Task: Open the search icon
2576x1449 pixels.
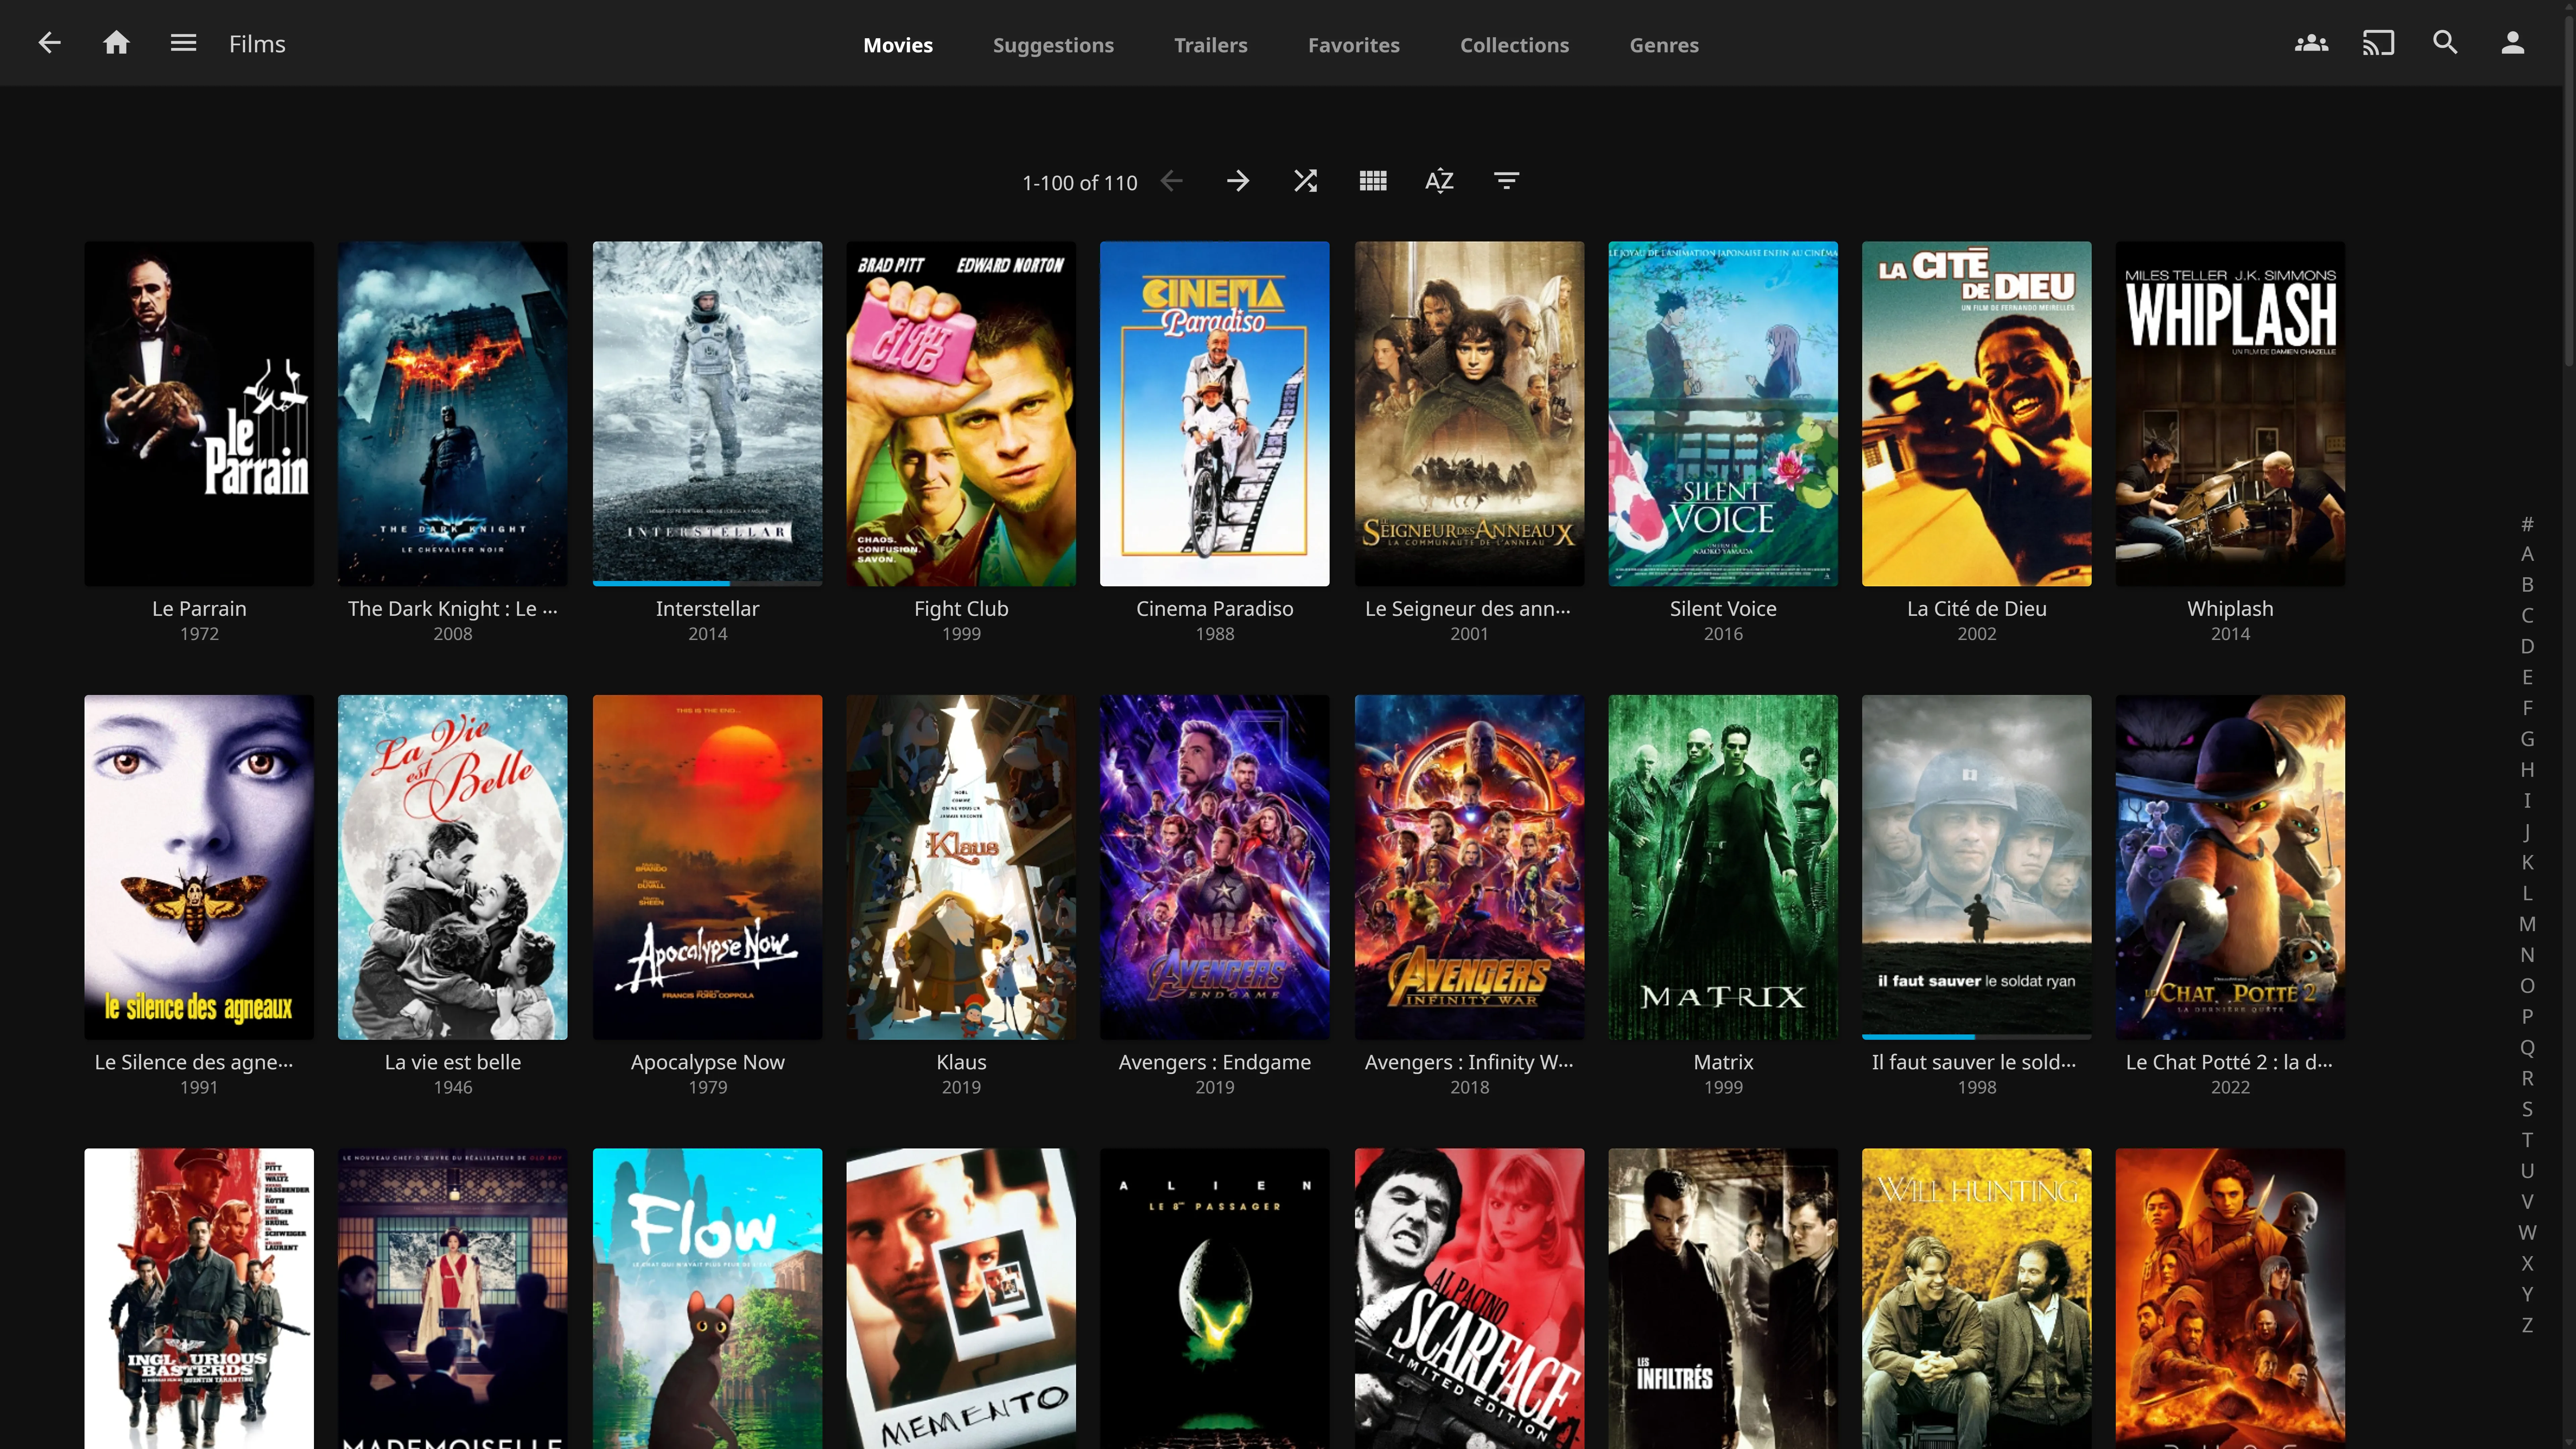Action: click(2445, 43)
